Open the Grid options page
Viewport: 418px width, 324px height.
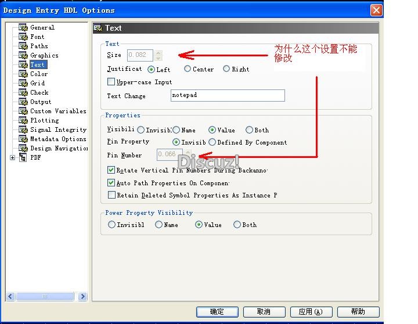tap(38, 83)
